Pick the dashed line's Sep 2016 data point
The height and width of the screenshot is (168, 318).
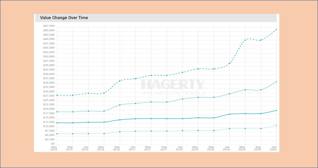[120, 81]
